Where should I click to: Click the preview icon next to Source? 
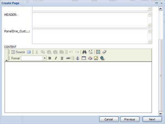29,52
